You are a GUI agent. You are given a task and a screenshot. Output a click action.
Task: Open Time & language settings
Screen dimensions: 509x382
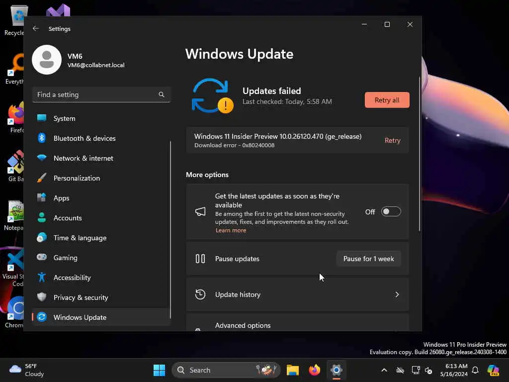point(101,238)
